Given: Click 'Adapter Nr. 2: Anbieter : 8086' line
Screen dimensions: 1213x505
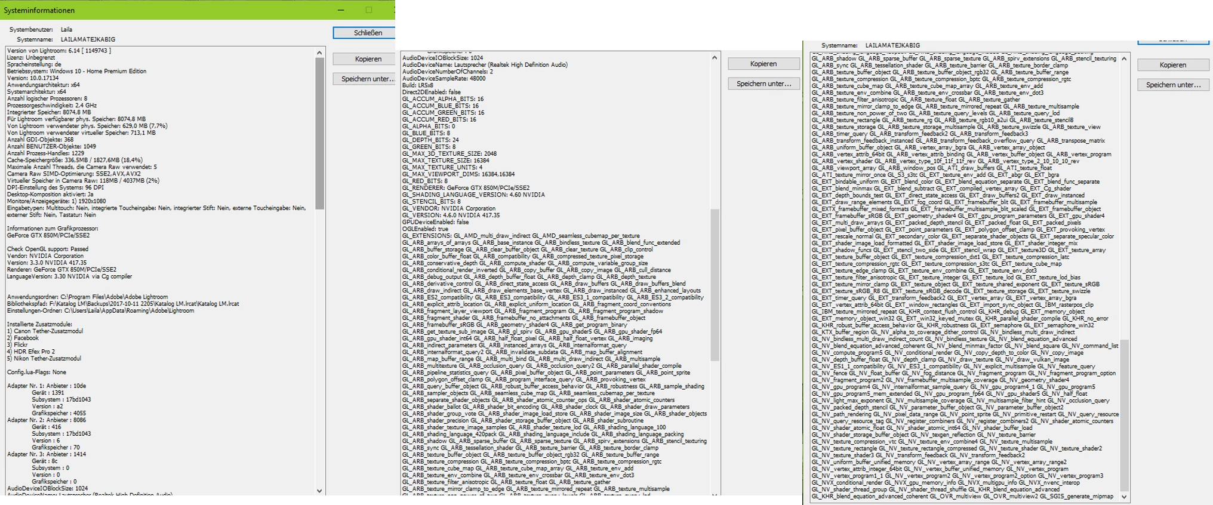Looking at the screenshot, I should coord(47,420).
